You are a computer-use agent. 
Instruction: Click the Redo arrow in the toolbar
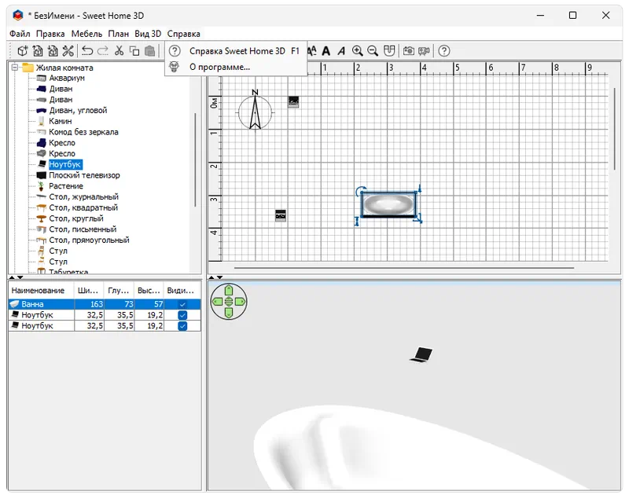pos(103,51)
